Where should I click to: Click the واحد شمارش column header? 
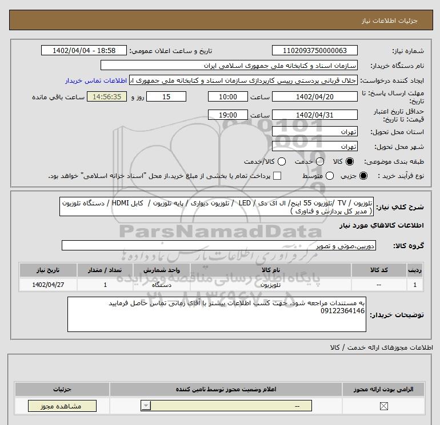point(162,270)
